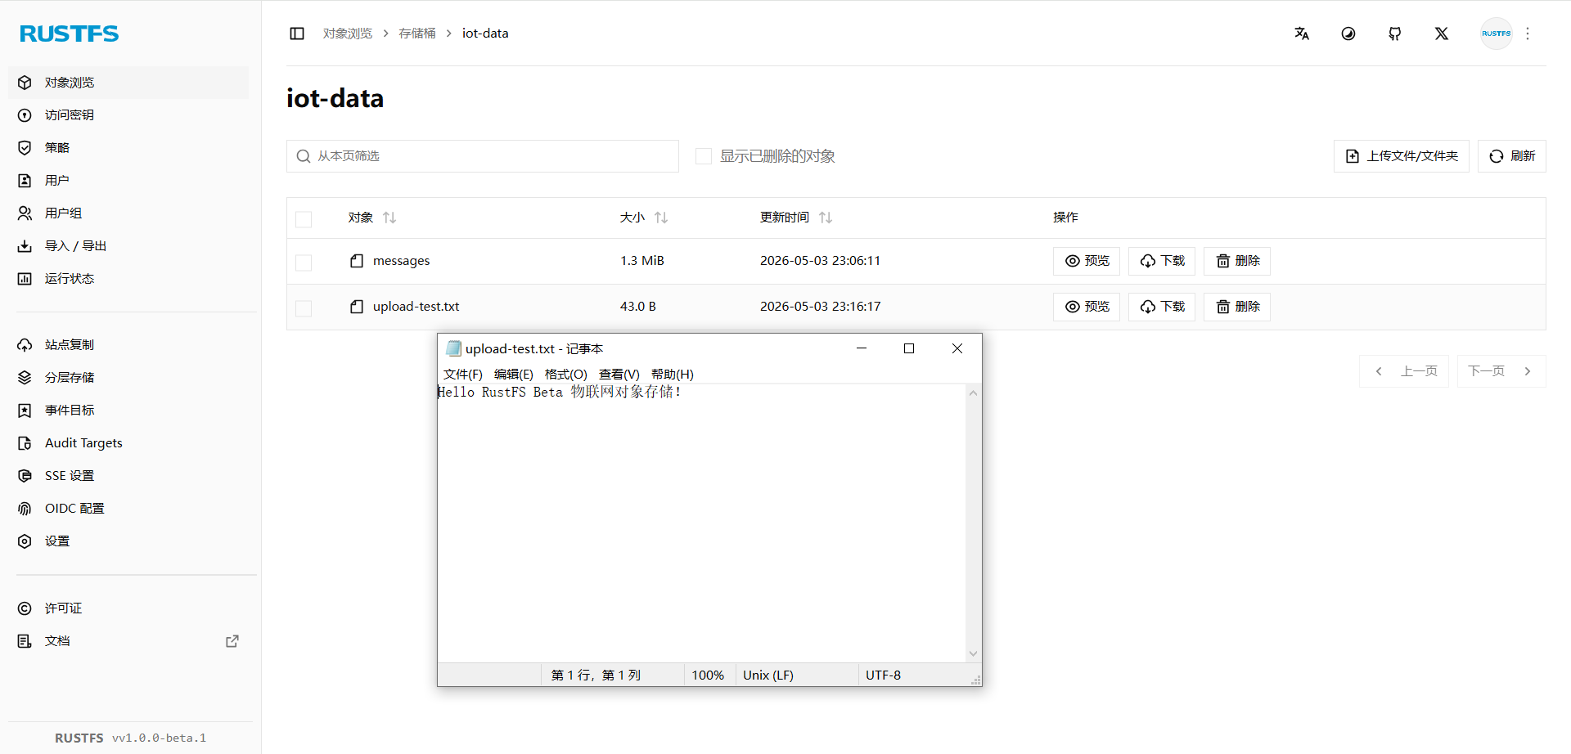Enable showing deleted objects checkbox
This screenshot has width=1571, height=754.
click(704, 156)
